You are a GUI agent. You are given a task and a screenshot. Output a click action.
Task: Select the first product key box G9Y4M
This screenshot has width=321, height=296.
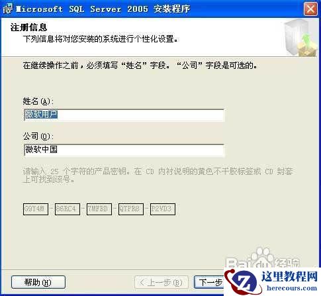pyautogui.click(x=36, y=209)
